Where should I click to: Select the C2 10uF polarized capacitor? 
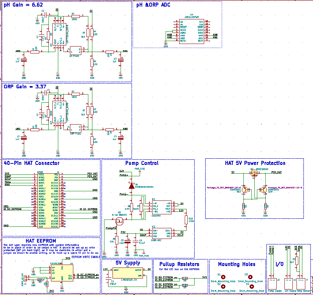(x=127, y=241)
